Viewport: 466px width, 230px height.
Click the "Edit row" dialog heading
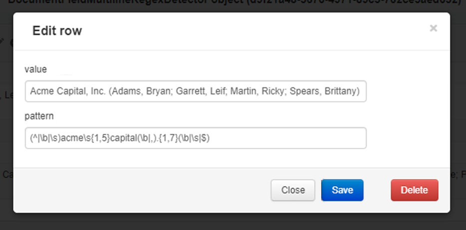57,30
